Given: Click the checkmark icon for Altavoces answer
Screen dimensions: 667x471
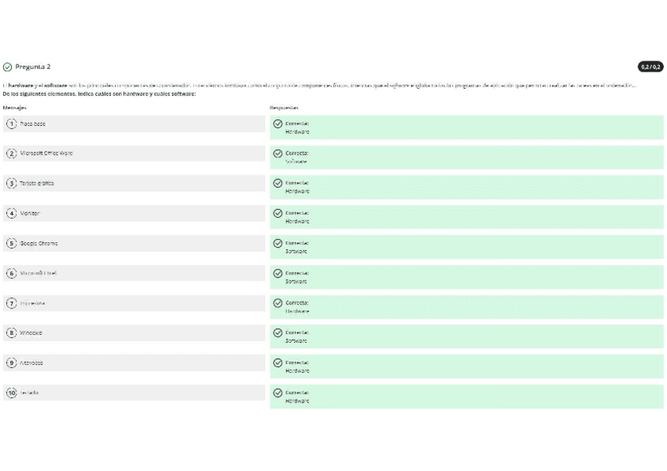Looking at the screenshot, I should pos(278,362).
